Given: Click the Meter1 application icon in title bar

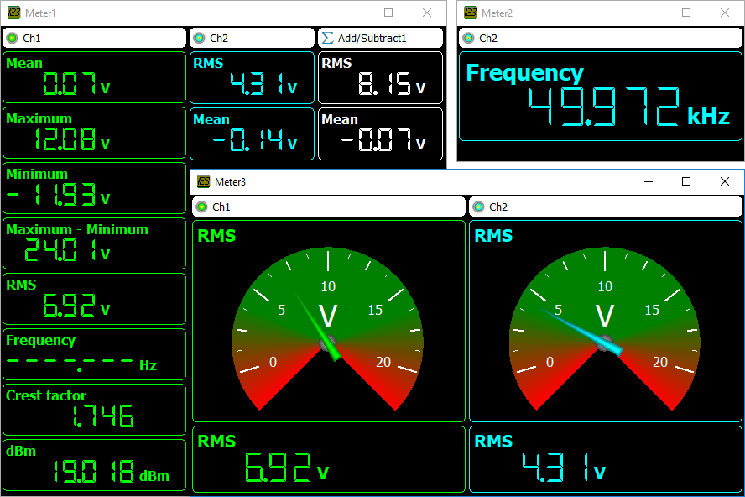Looking at the screenshot, I should pos(12,13).
